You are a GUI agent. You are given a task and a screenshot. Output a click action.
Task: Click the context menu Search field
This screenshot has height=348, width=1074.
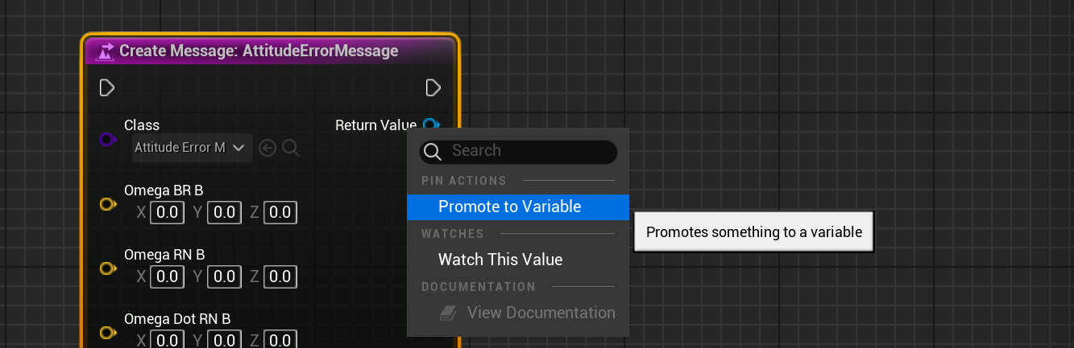tap(529, 151)
